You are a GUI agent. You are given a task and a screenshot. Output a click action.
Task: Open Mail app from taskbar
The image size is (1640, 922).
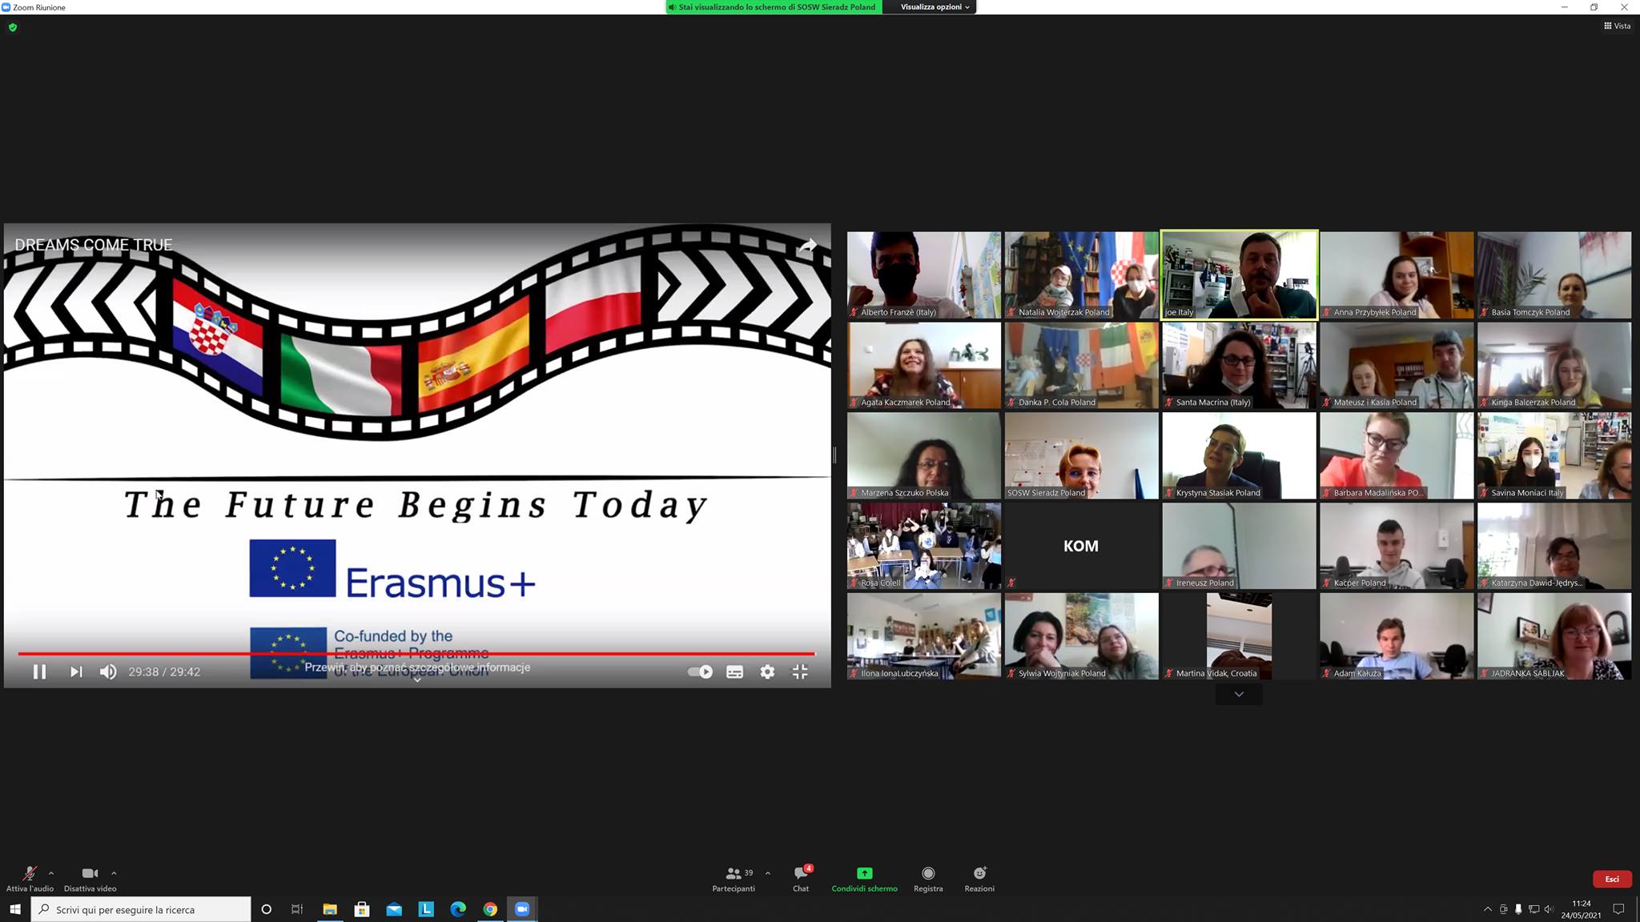394,909
